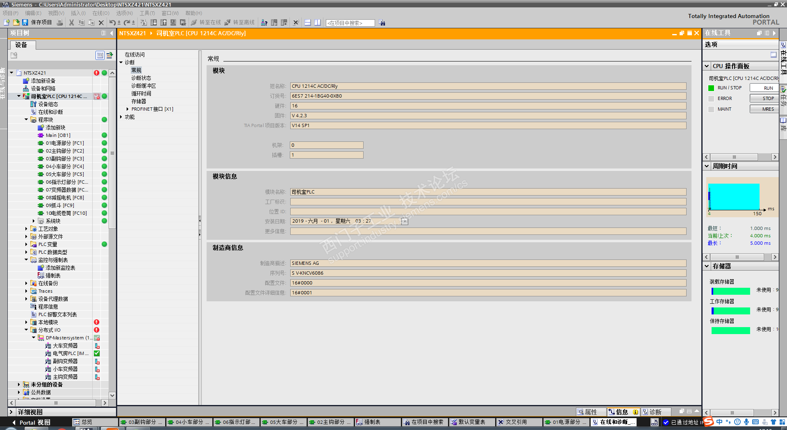Collapse the 程序块 folder in project tree

tap(26, 120)
